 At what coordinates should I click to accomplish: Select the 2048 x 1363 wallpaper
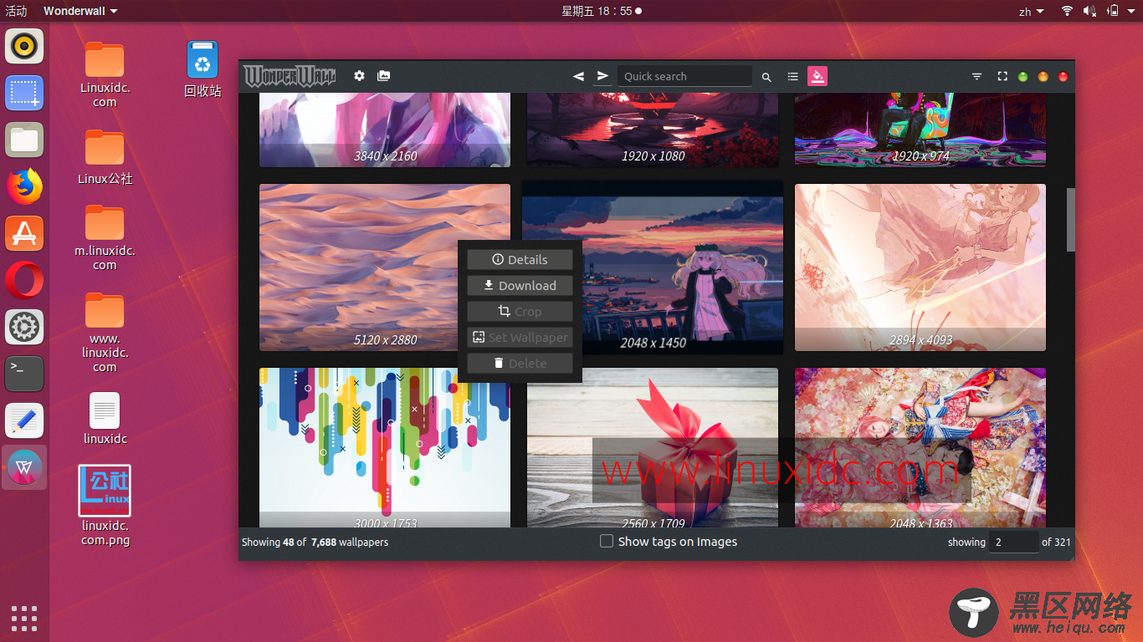pos(920,447)
